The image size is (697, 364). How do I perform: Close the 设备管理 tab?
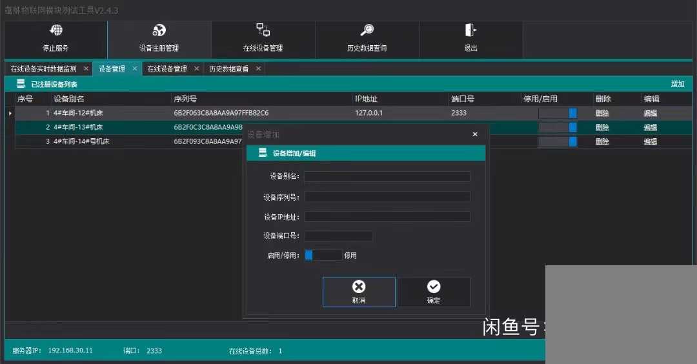(x=135, y=68)
